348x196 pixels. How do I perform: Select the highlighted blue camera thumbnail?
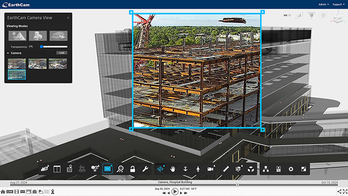17,75
